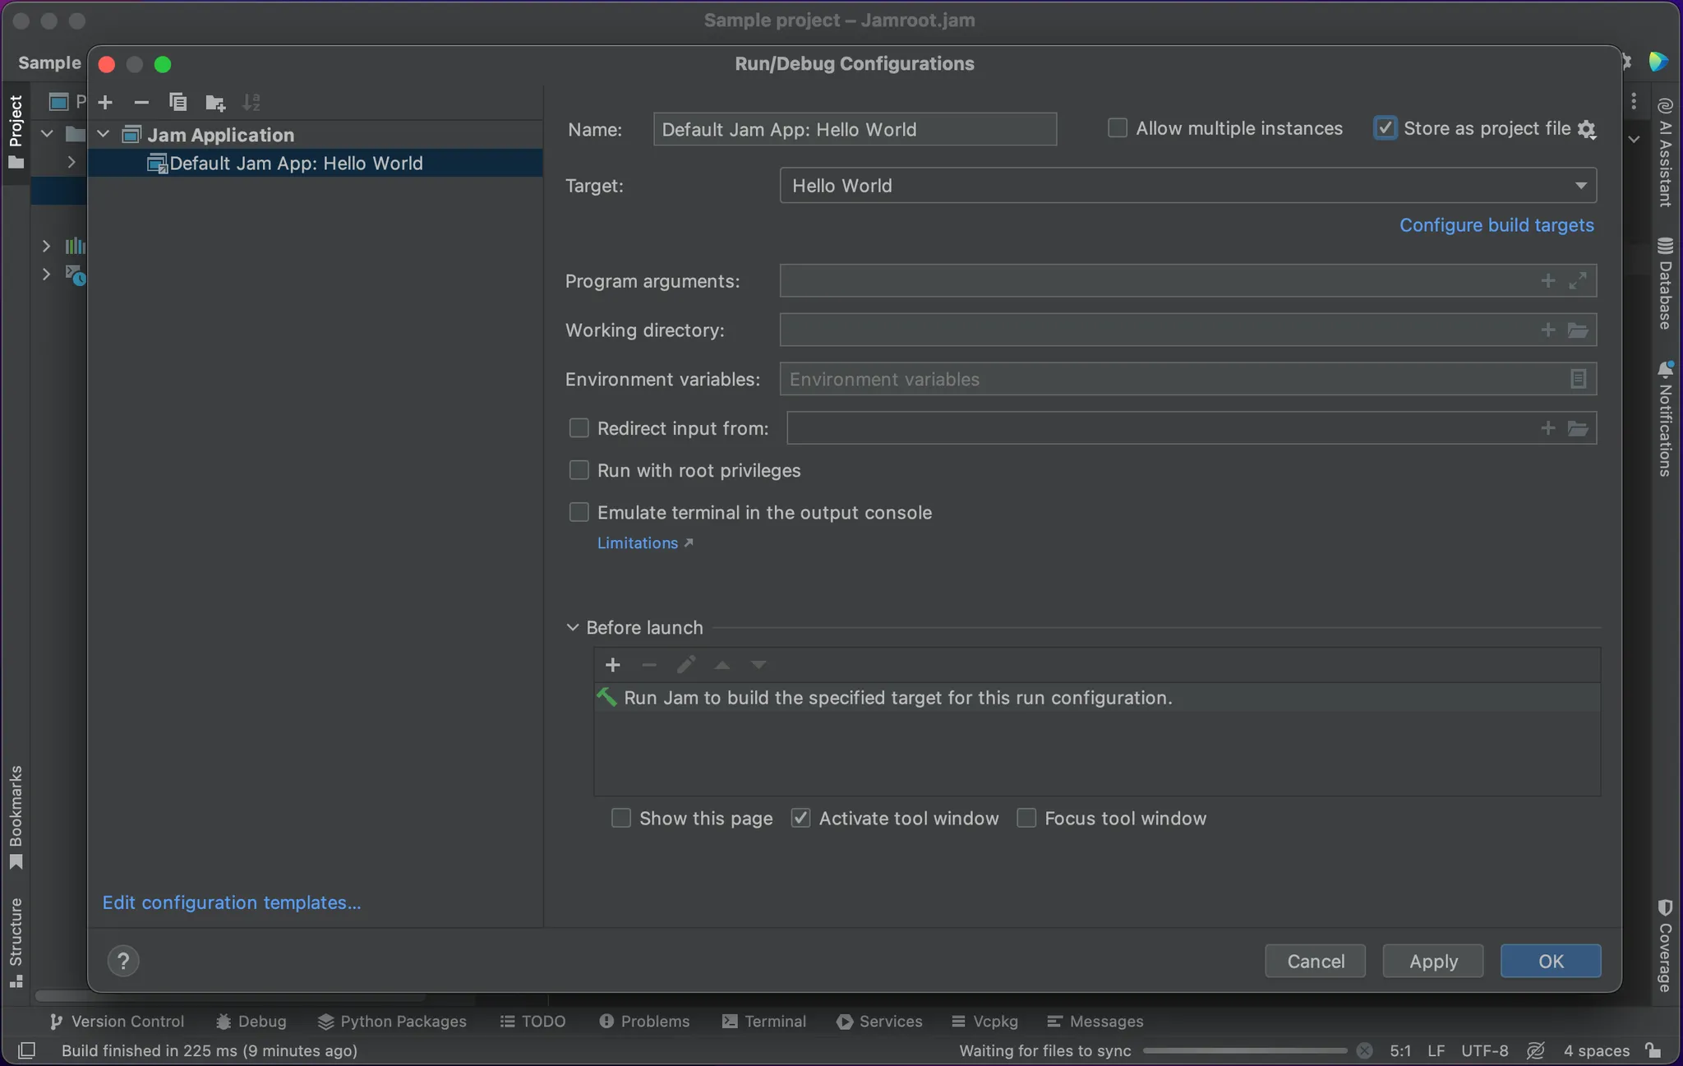Remove the selected configuration
The image size is (1683, 1066).
coord(141,102)
